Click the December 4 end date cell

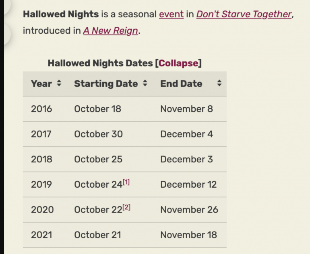(186, 134)
